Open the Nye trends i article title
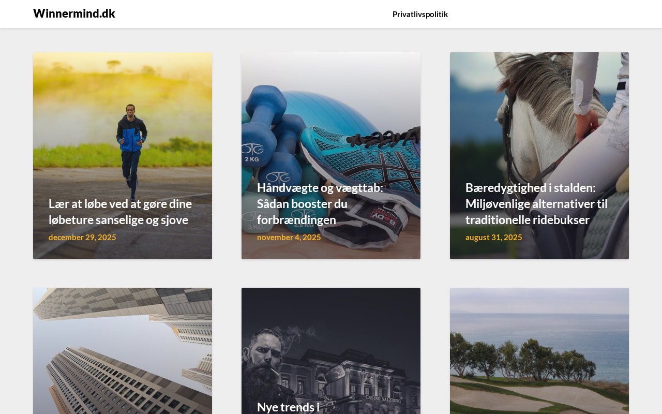Screen dimensions: 662x414 [x=288, y=407]
